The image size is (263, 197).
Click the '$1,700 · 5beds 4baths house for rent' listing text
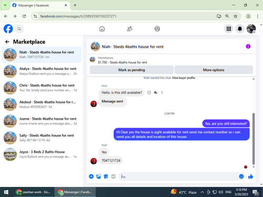coord(123,63)
